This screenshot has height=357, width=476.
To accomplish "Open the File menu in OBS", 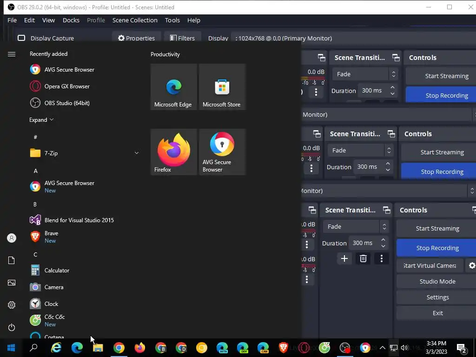I will [x=12, y=20].
